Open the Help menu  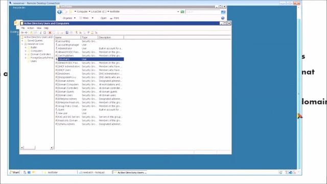click(x=46, y=28)
